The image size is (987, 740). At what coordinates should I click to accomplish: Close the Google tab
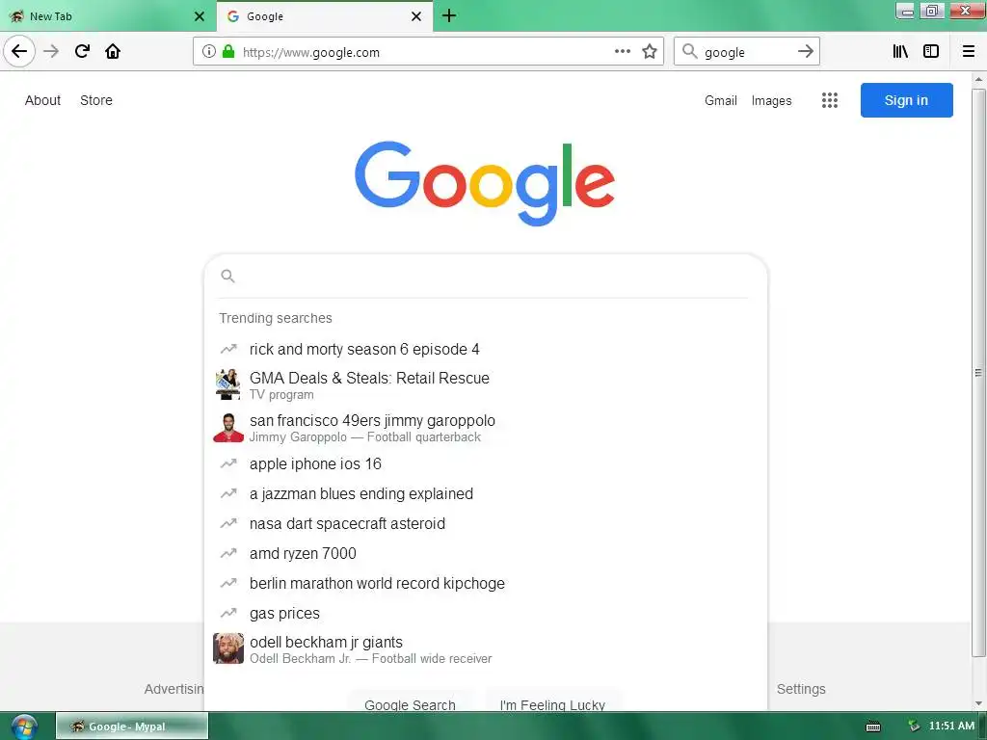(416, 16)
